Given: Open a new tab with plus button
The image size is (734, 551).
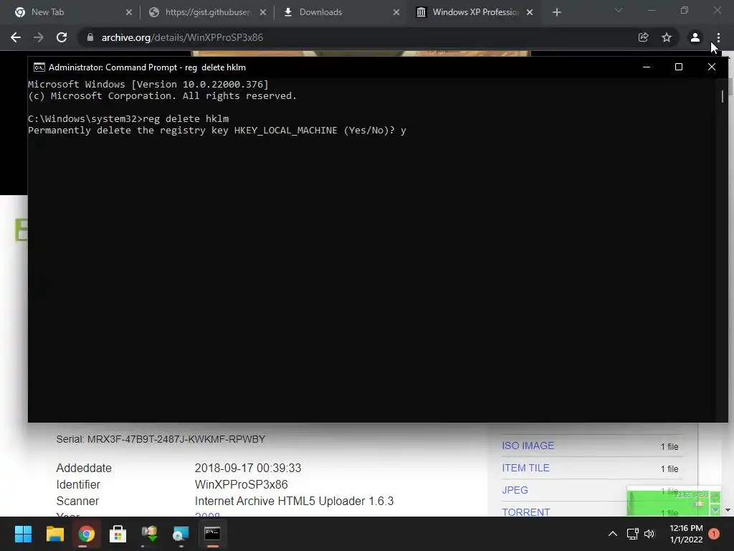Looking at the screenshot, I should 556,12.
